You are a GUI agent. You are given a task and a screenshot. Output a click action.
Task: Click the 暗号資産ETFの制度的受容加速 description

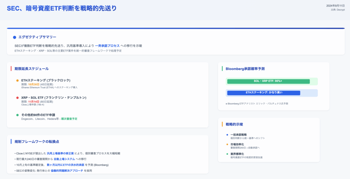(x=247, y=157)
